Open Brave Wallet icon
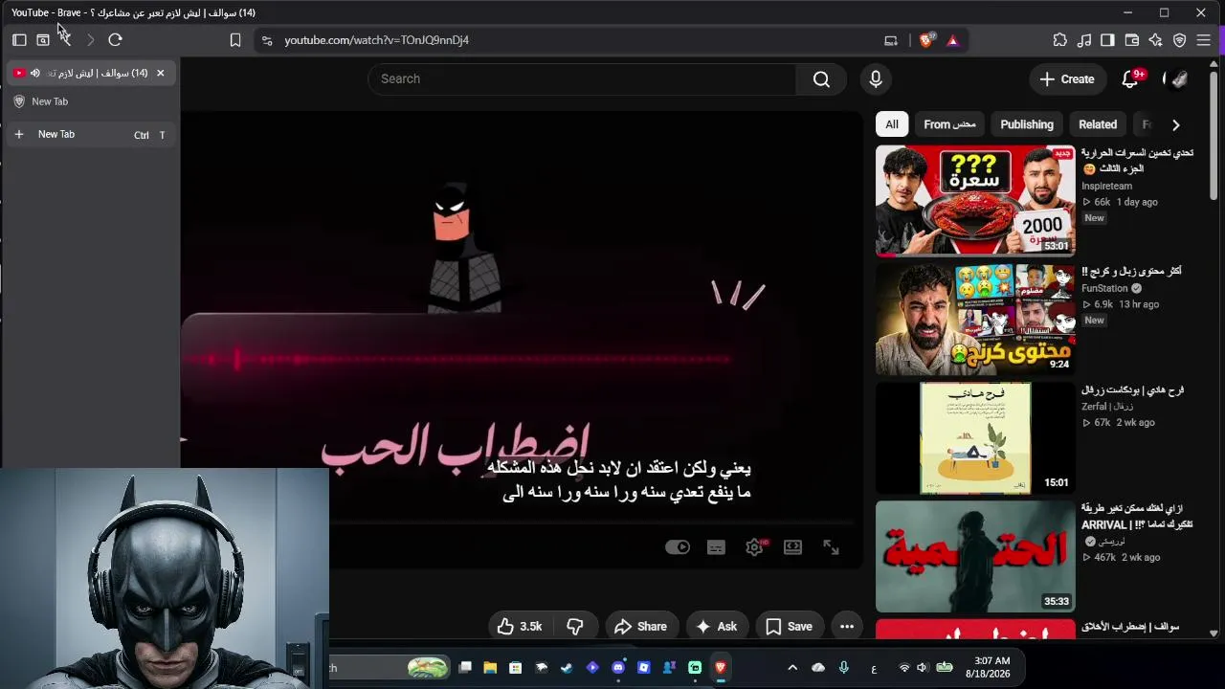The image size is (1225, 689). pyautogui.click(x=1131, y=40)
